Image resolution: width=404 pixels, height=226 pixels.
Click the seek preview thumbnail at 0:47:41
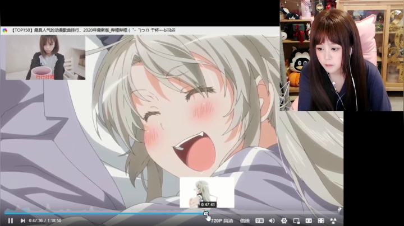(x=207, y=192)
